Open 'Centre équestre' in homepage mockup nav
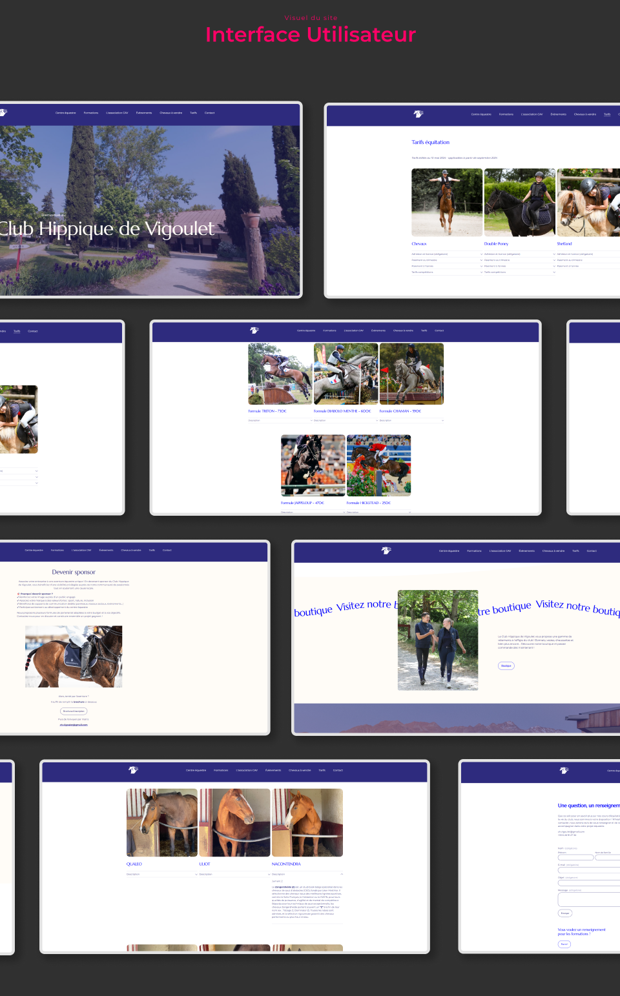The height and width of the screenshot is (996, 620). tap(65, 113)
